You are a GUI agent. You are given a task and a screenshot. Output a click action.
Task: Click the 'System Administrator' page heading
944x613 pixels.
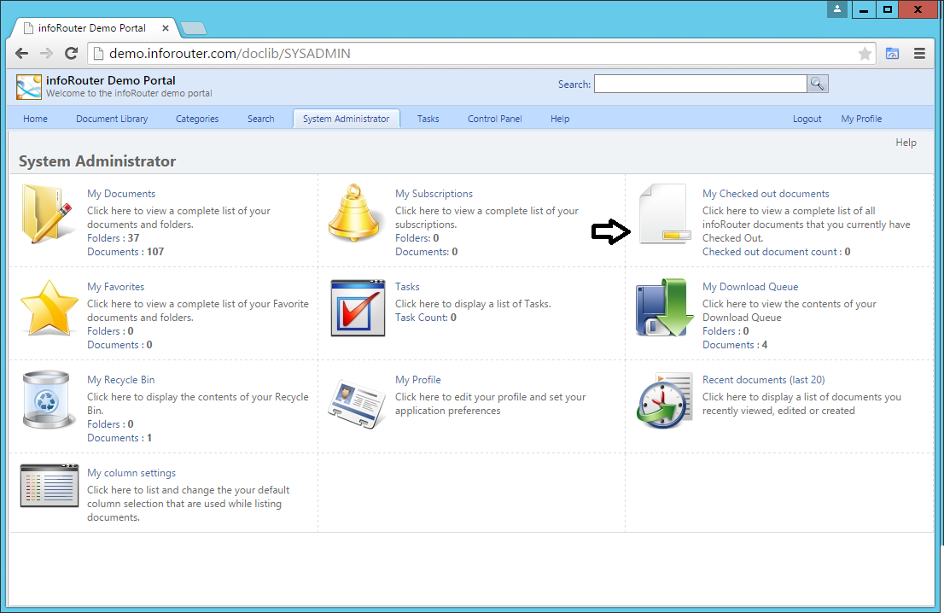click(x=97, y=161)
